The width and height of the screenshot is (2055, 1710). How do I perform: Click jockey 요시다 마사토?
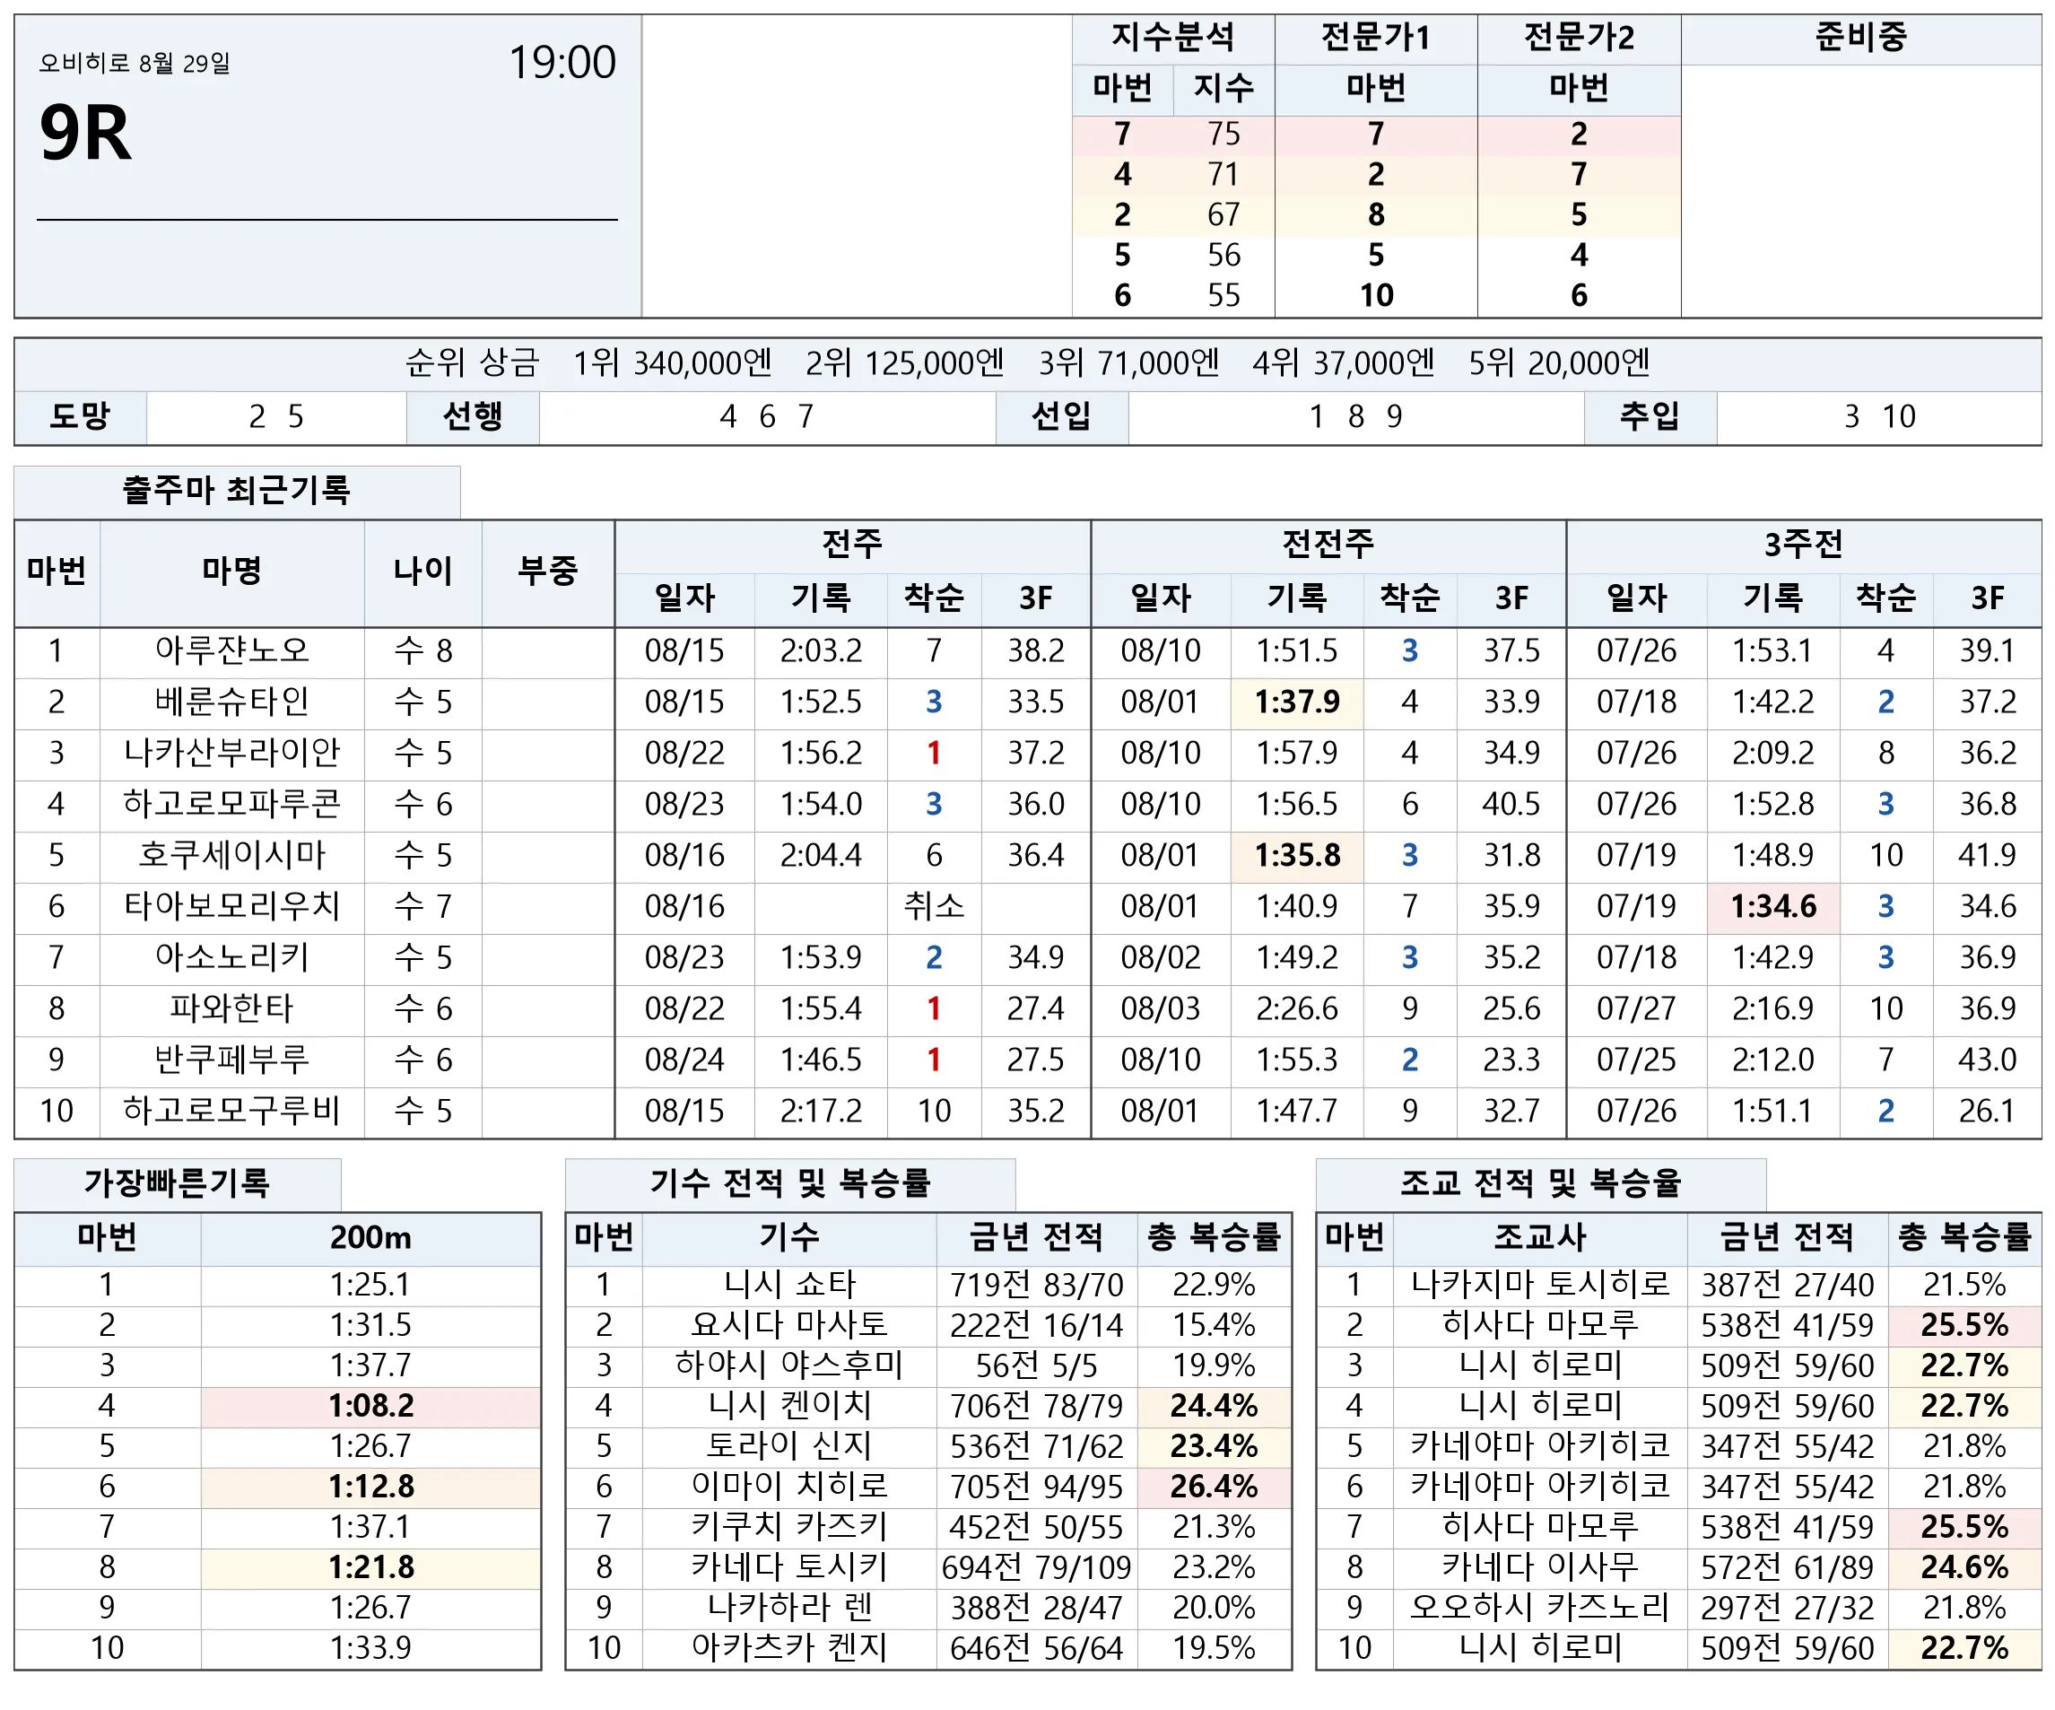coord(789,1325)
